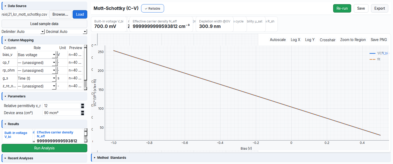Viewport: 393px width, 164px height.
Task: Click the Preview column header
Action: pos(76,48)
